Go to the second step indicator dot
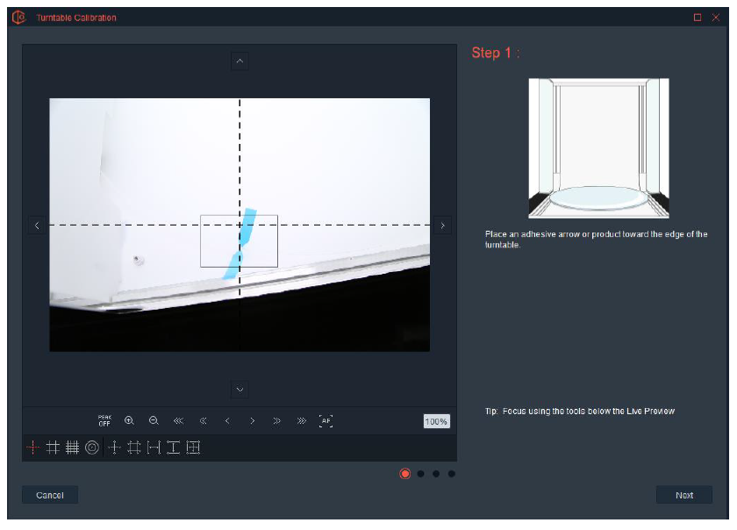This screenshot has height=530, width=737. tap(420, 474)
